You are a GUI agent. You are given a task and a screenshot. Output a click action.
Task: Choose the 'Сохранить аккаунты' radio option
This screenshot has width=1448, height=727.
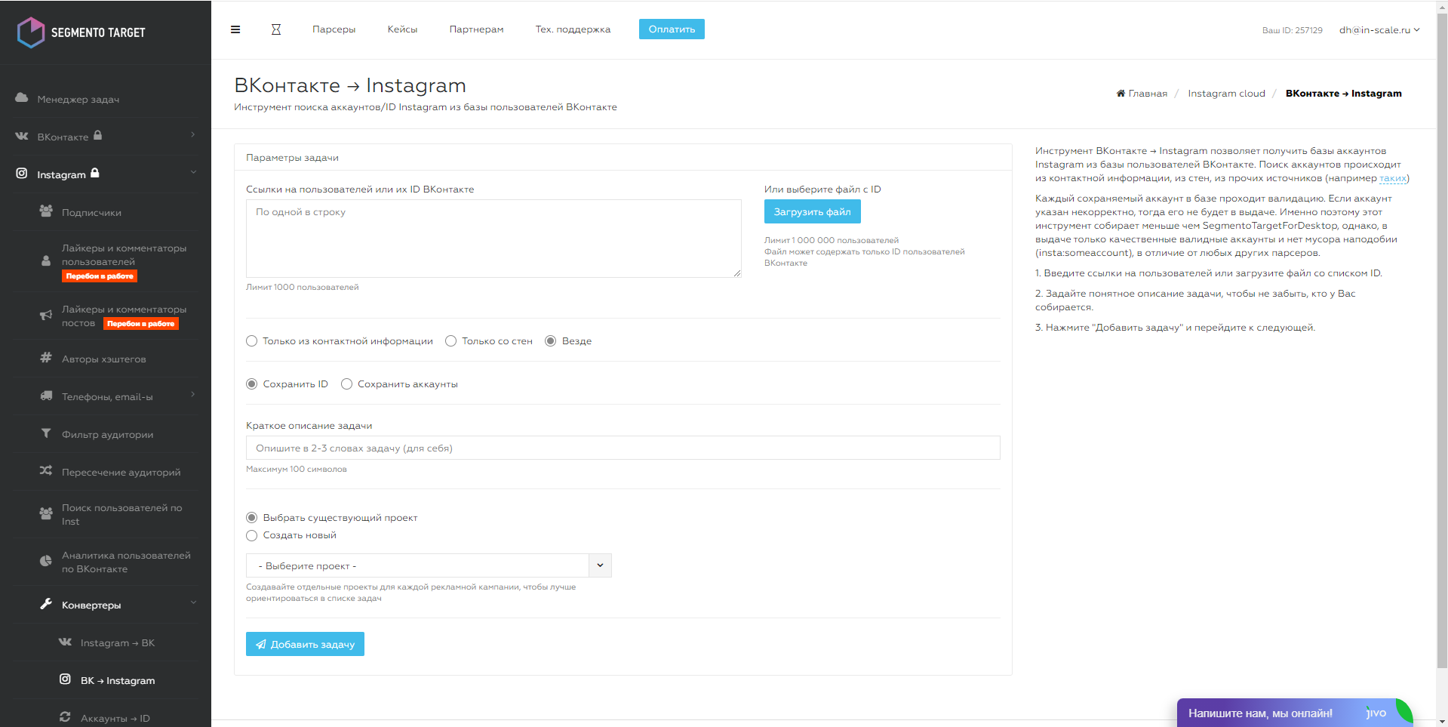point(347,384)
